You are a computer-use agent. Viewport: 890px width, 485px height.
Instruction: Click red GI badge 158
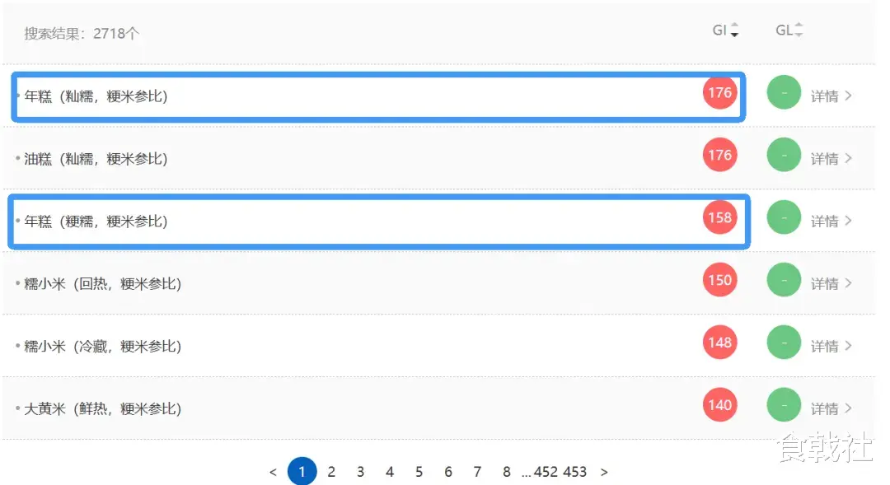(719, 218)
